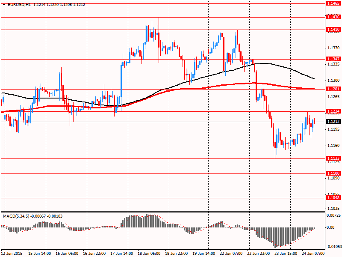Screen dimensions: 342x257
Task: Click the 19 Jun 14:00 time label
Action: [x=204, y=254]
